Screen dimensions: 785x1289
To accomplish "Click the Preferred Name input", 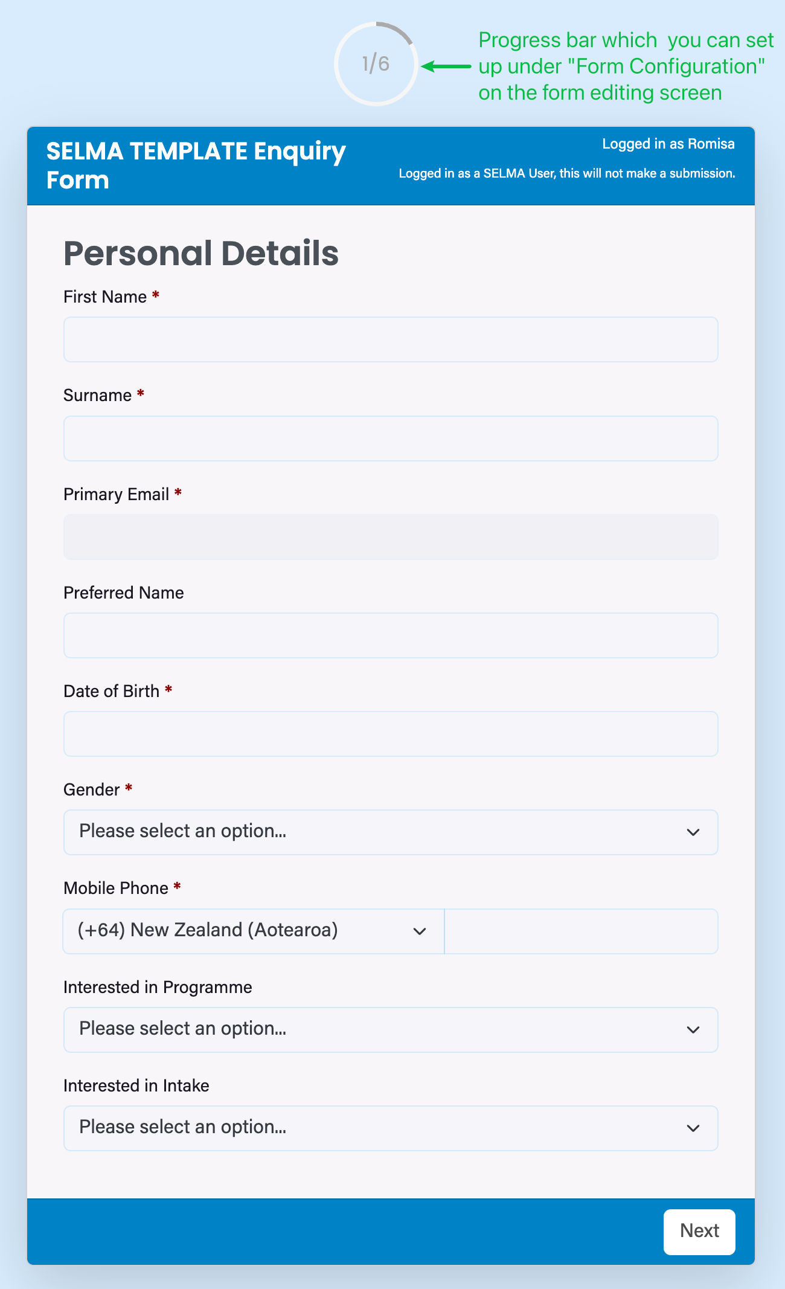I will click(391, 635).
